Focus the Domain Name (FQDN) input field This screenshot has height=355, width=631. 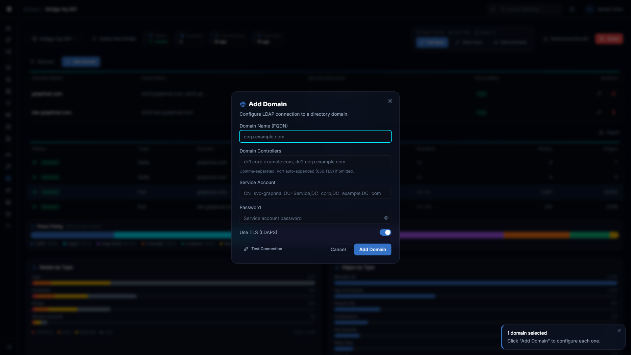[x=315, y=136]
